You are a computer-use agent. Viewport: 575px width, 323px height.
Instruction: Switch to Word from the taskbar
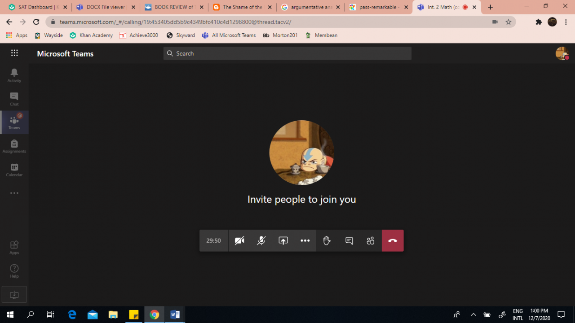175,314
